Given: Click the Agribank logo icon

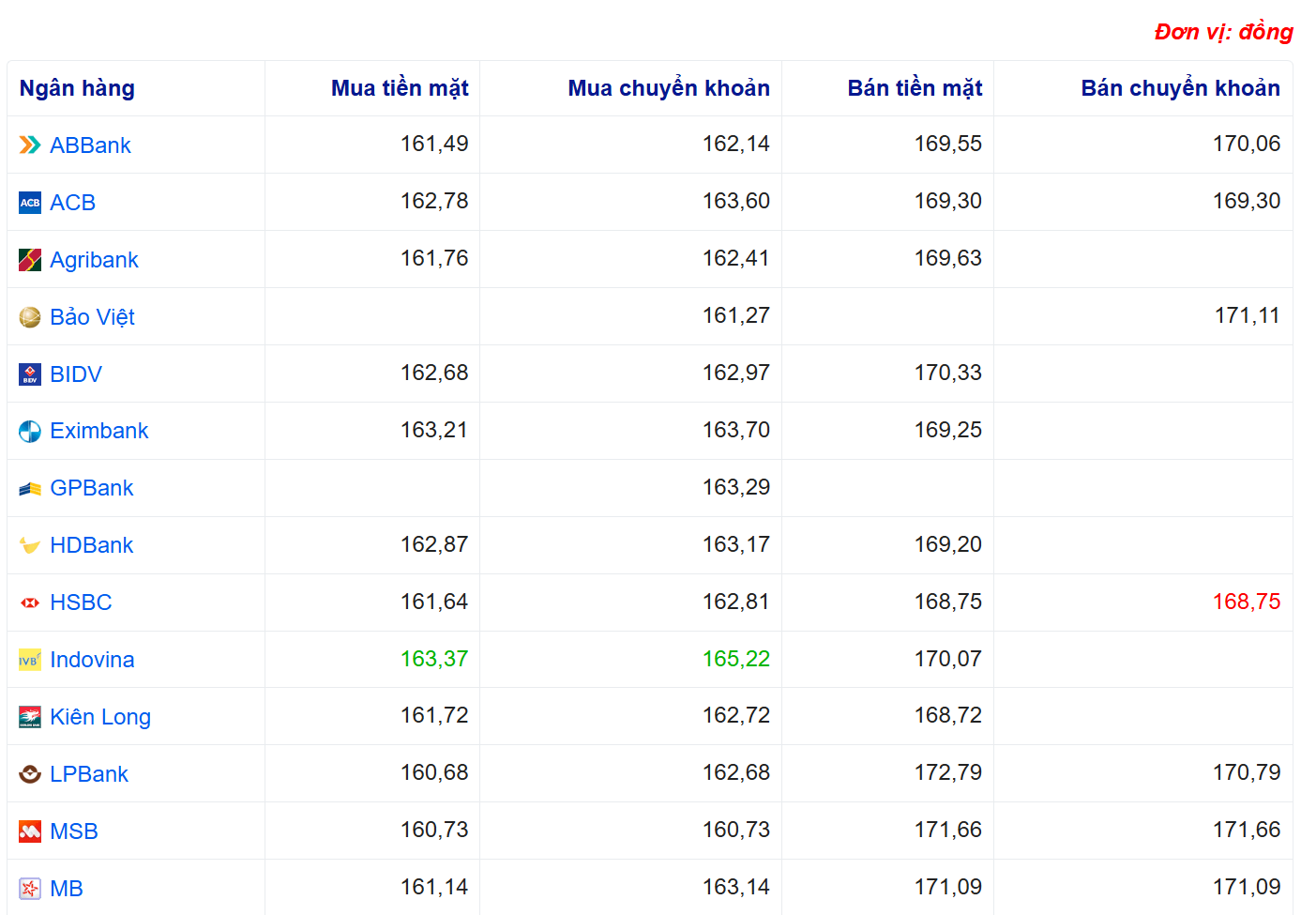Looking at the screenshot, I should [x=30, y=260].
